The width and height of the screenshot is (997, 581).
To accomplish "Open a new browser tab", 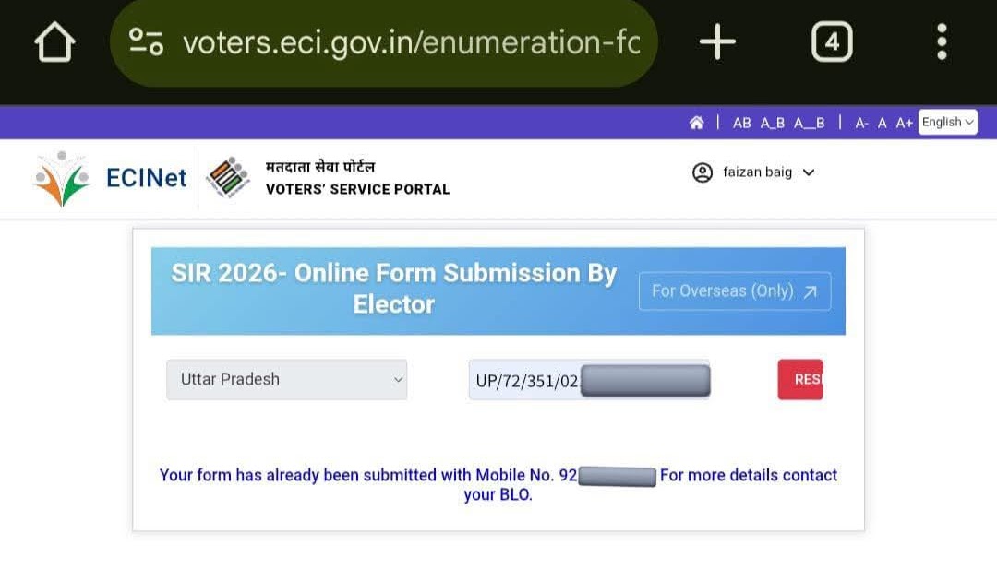I will [x=717, y=42].
